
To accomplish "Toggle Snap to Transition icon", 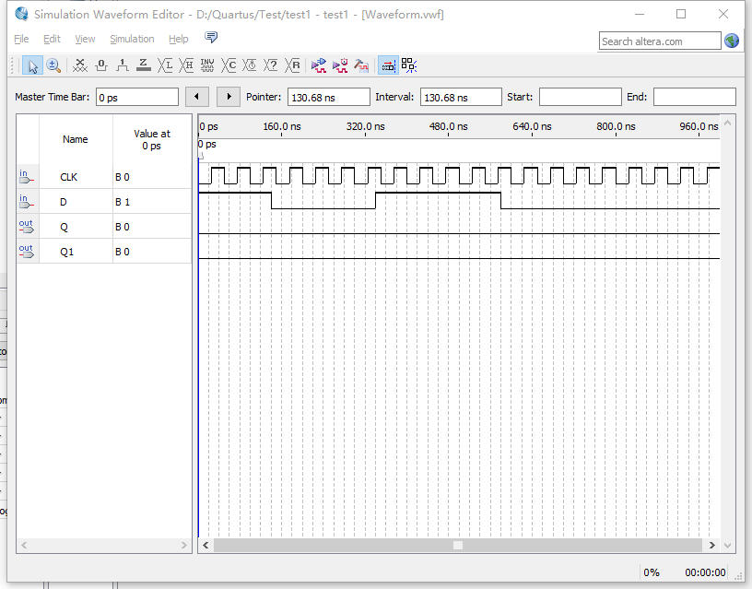I will coord(409,65).
